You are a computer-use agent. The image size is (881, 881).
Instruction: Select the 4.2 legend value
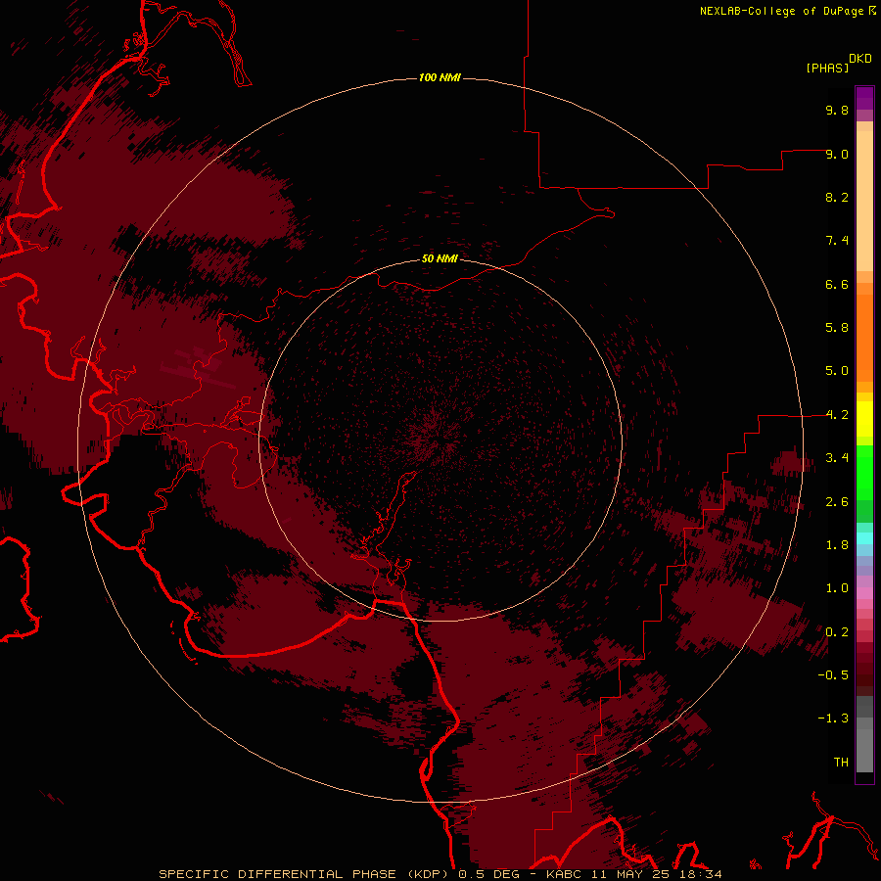(837, 415)
